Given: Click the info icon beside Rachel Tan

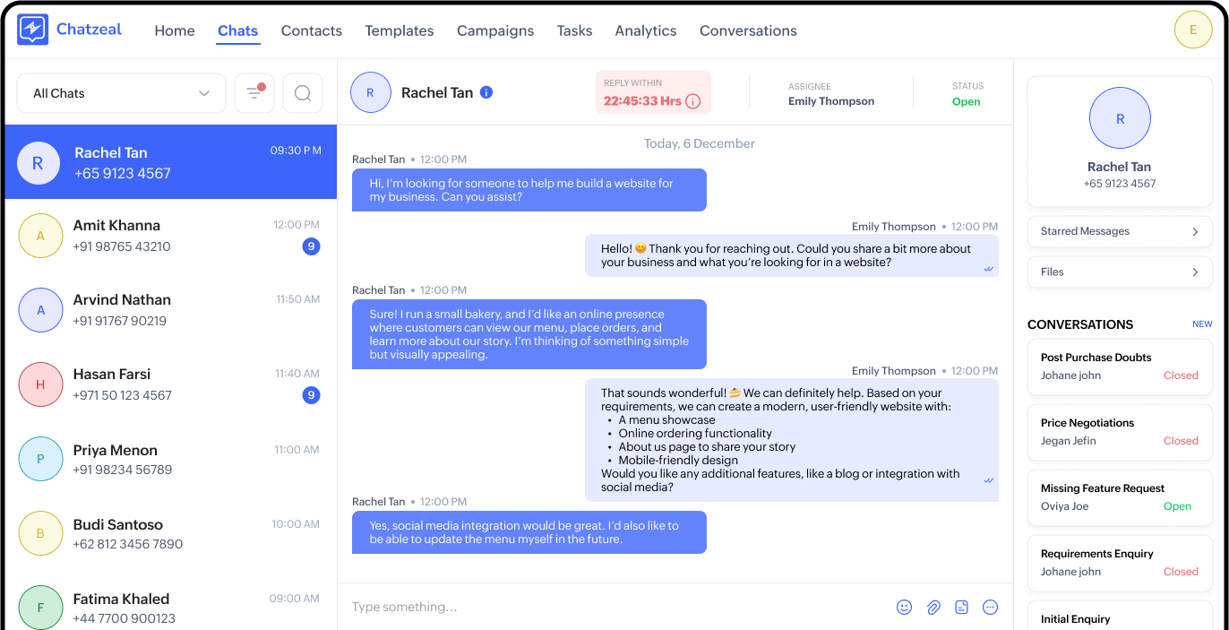Looking at the screenshot, I should 486,92.
